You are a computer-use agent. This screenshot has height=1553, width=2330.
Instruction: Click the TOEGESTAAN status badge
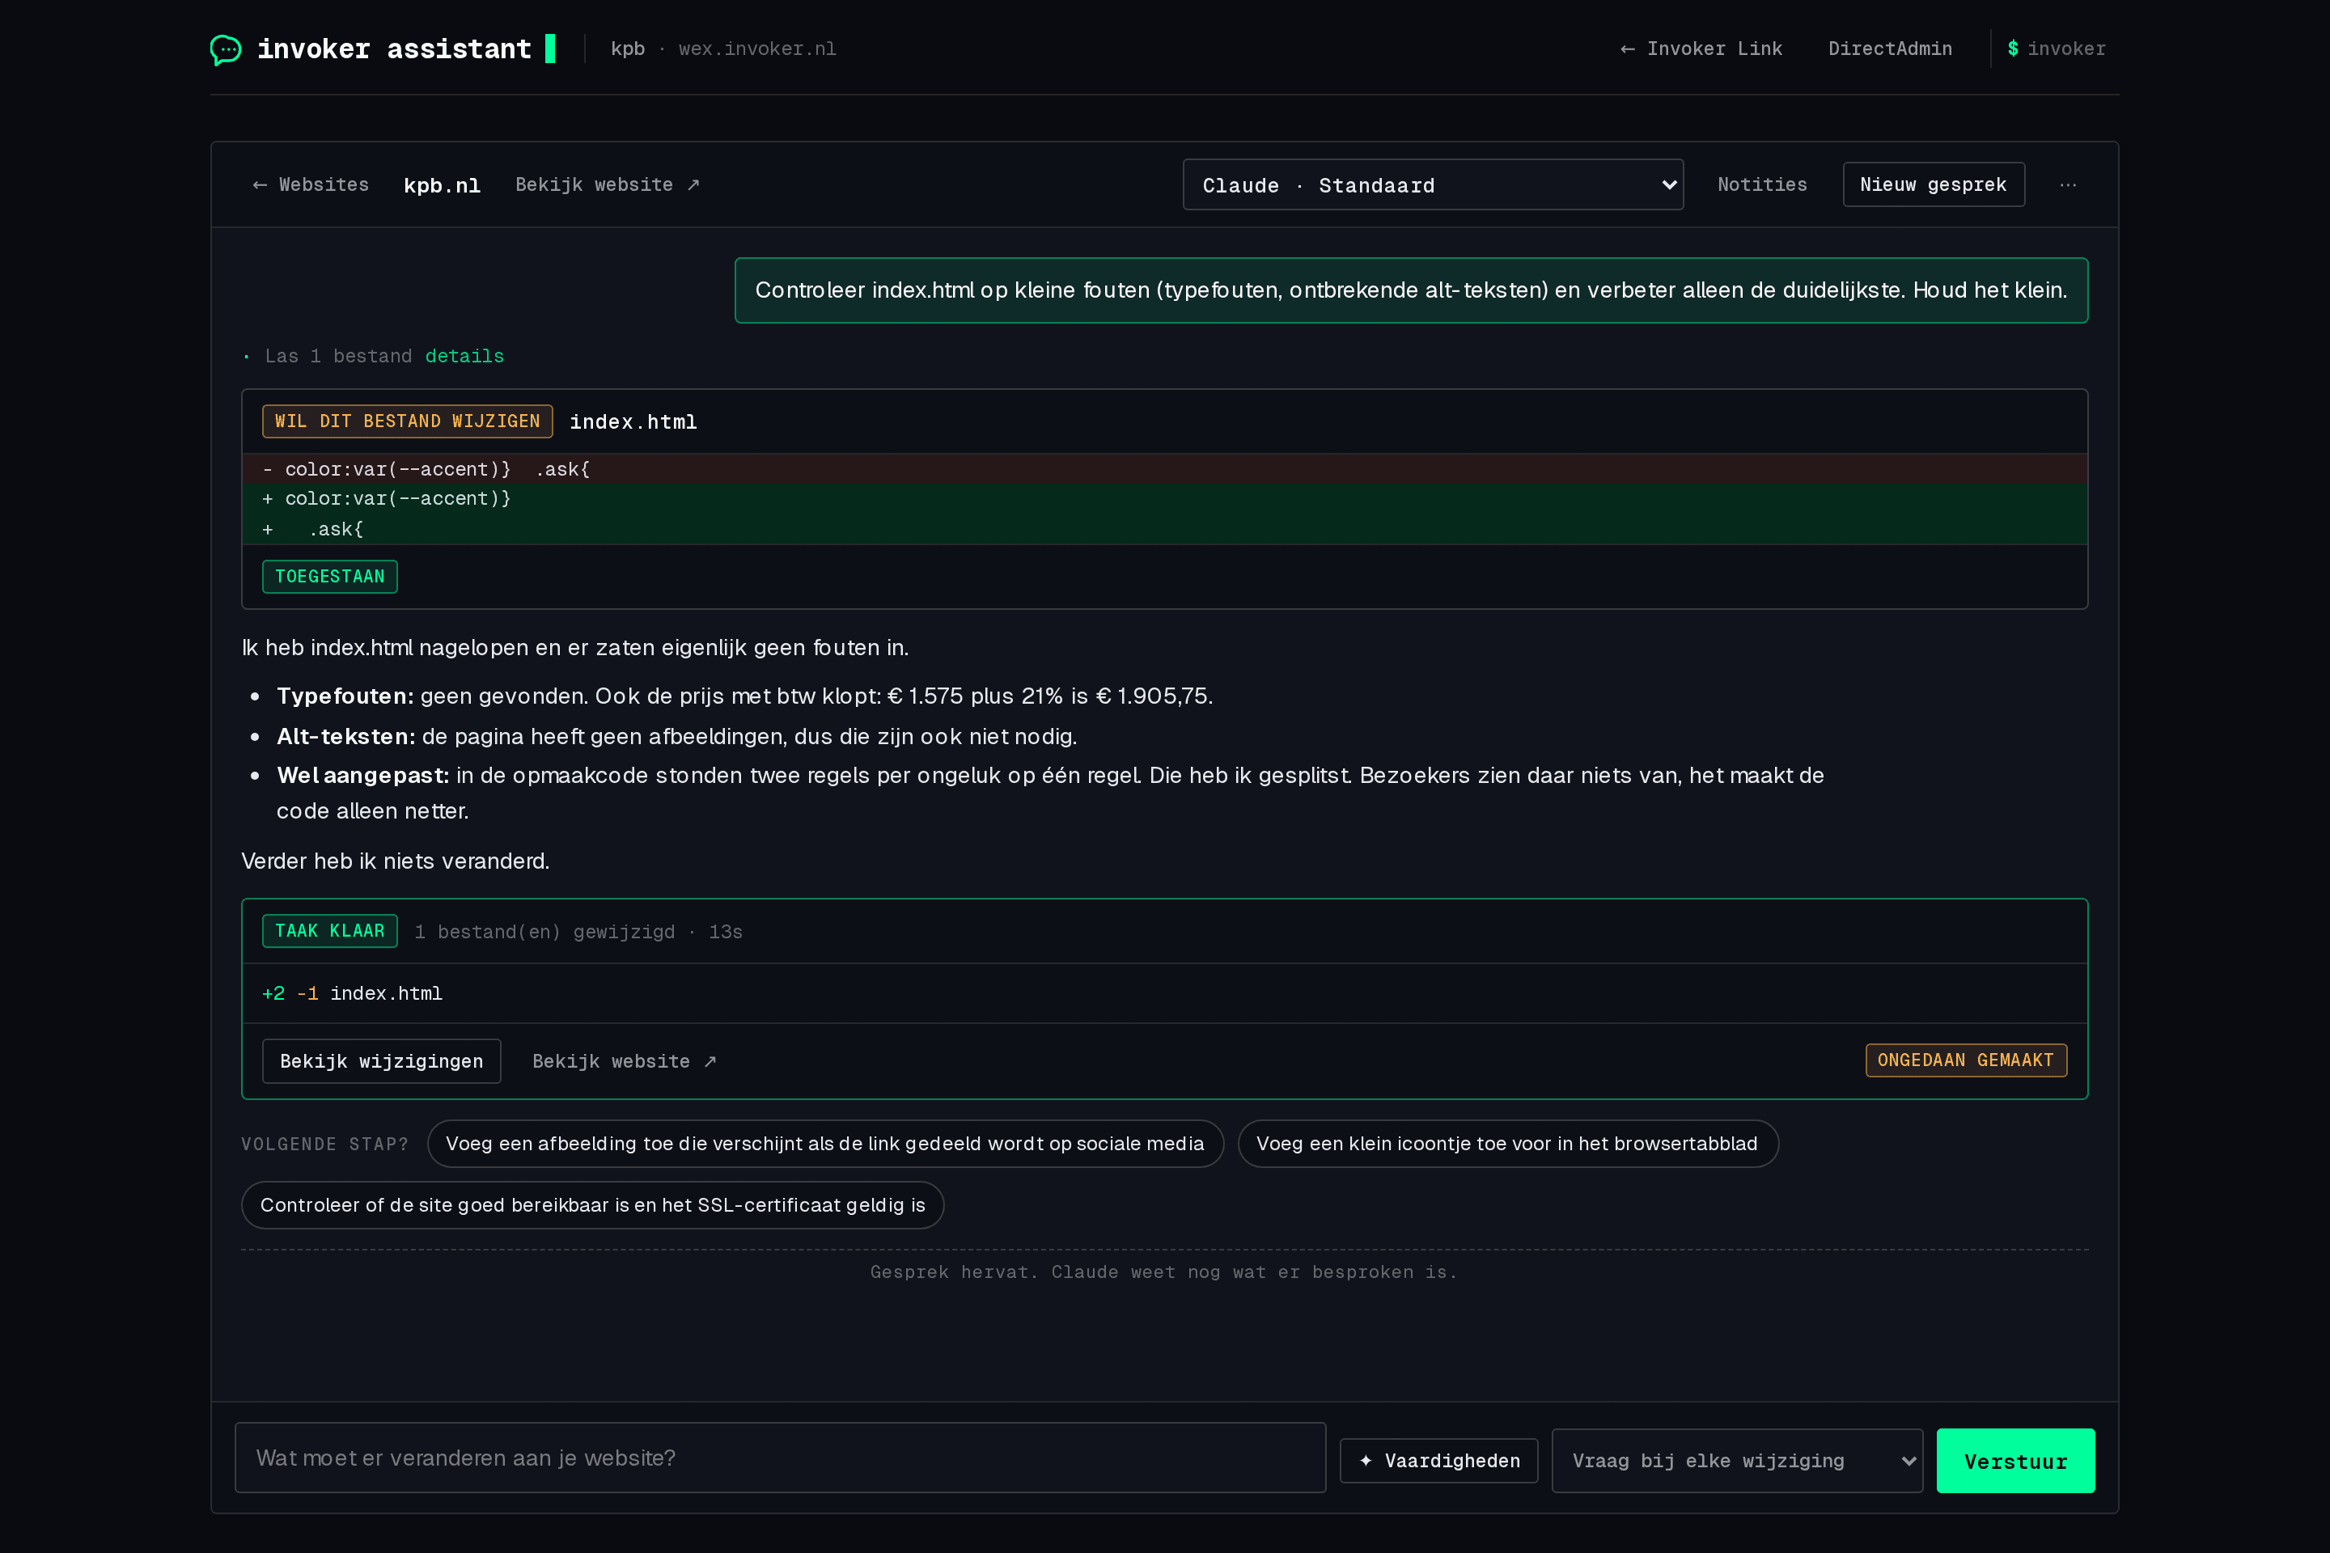pos(330,577)
